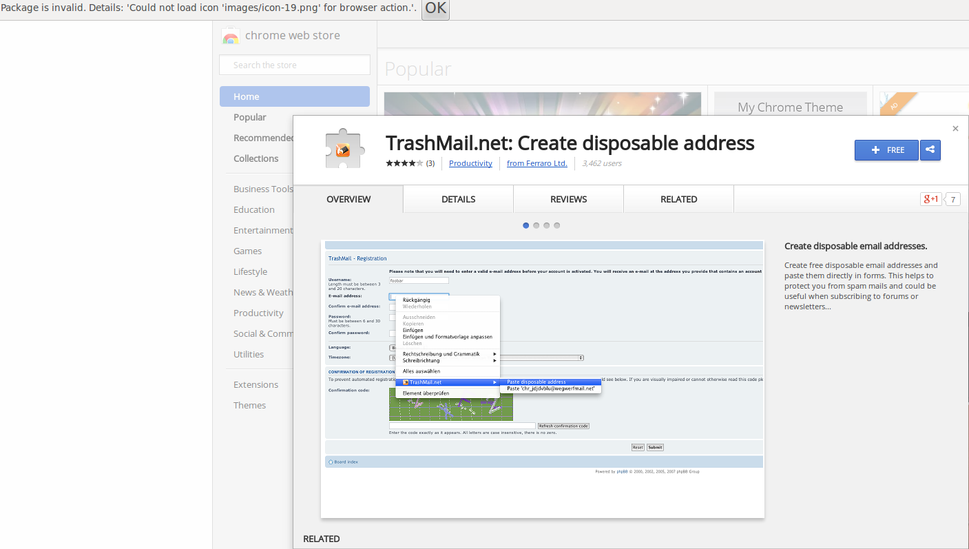Browse the Entertainment category
Screen dimensions: 969x549
click(x=263, y=230)
